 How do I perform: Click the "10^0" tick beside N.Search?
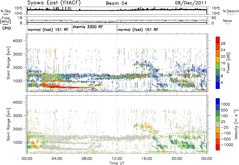point(215,13)
